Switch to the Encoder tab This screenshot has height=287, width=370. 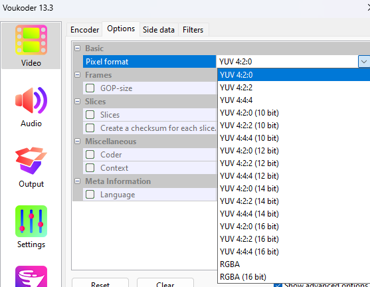[x=85, y=30]
